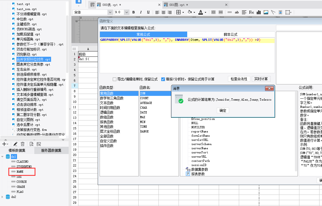
Task: Insert a chart with the bar chart icon
Action: tap(259, 12)
